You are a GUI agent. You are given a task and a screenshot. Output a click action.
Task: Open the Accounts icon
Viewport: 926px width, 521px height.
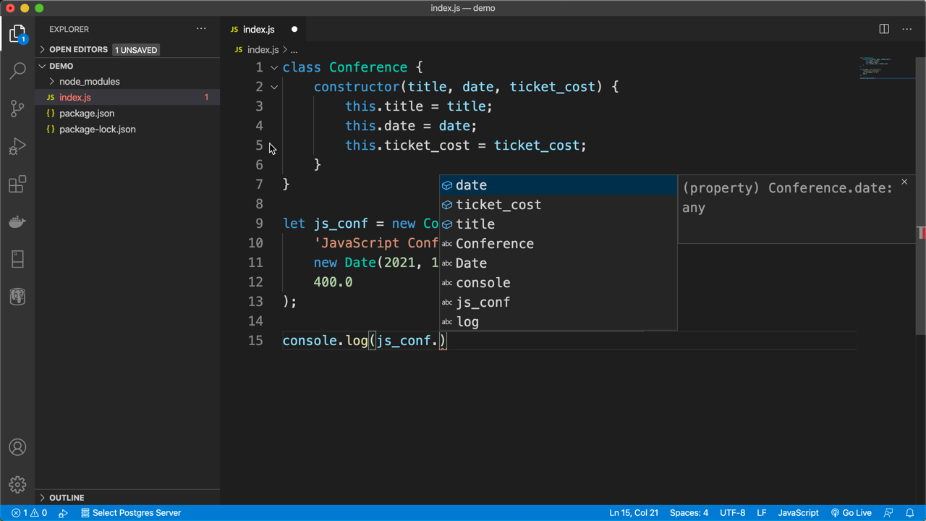coord(17,447)
